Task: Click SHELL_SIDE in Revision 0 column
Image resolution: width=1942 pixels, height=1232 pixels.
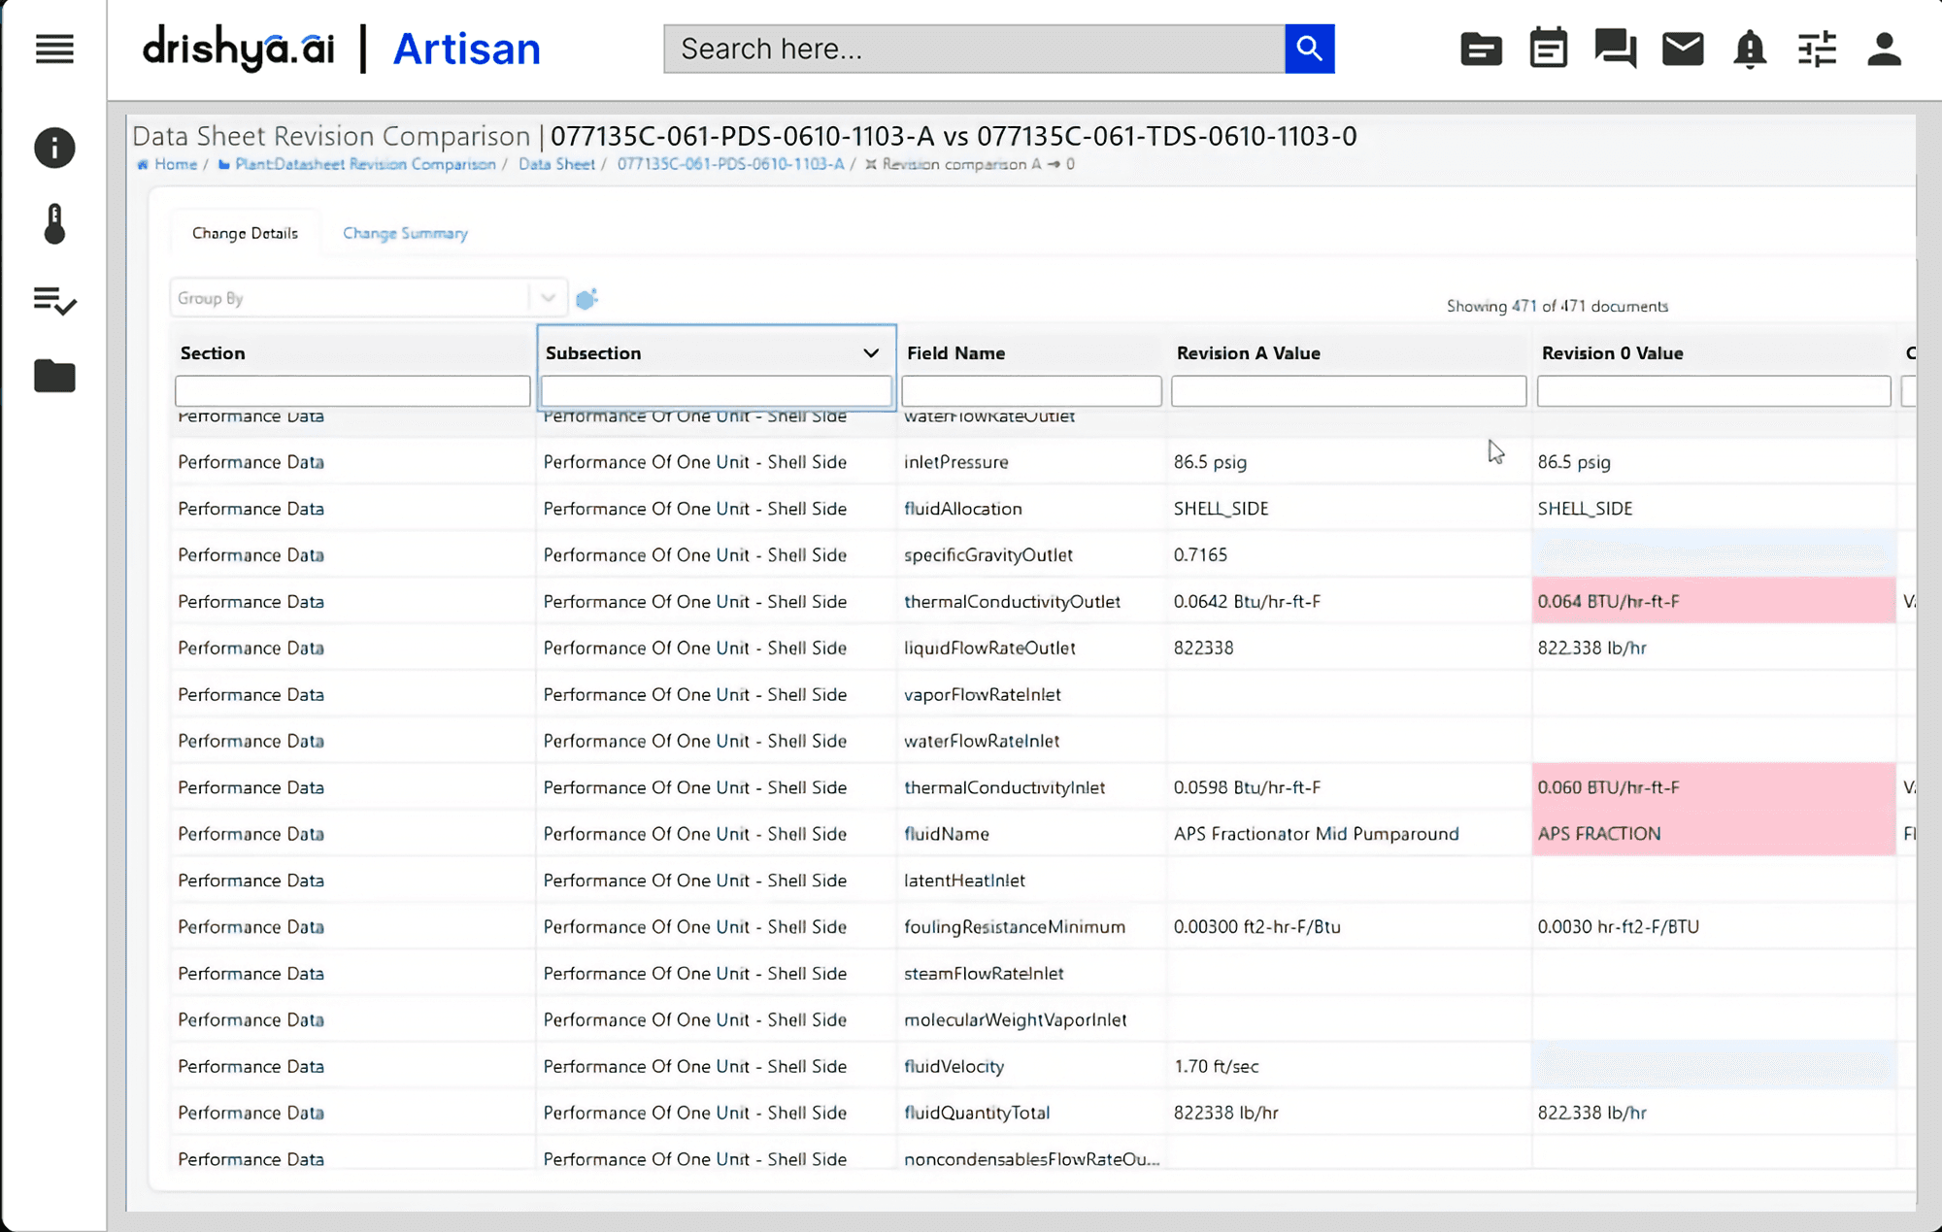Action: pos(1585,509)
